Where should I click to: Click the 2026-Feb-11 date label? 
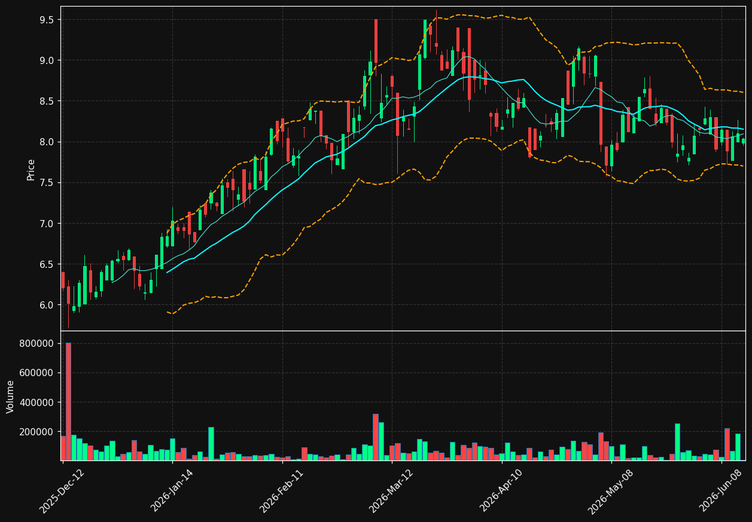click(281, 491)
